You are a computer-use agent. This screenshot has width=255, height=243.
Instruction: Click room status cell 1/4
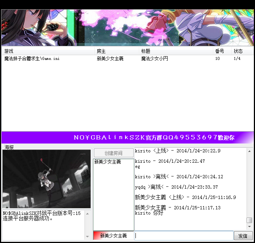click(237, 58)
